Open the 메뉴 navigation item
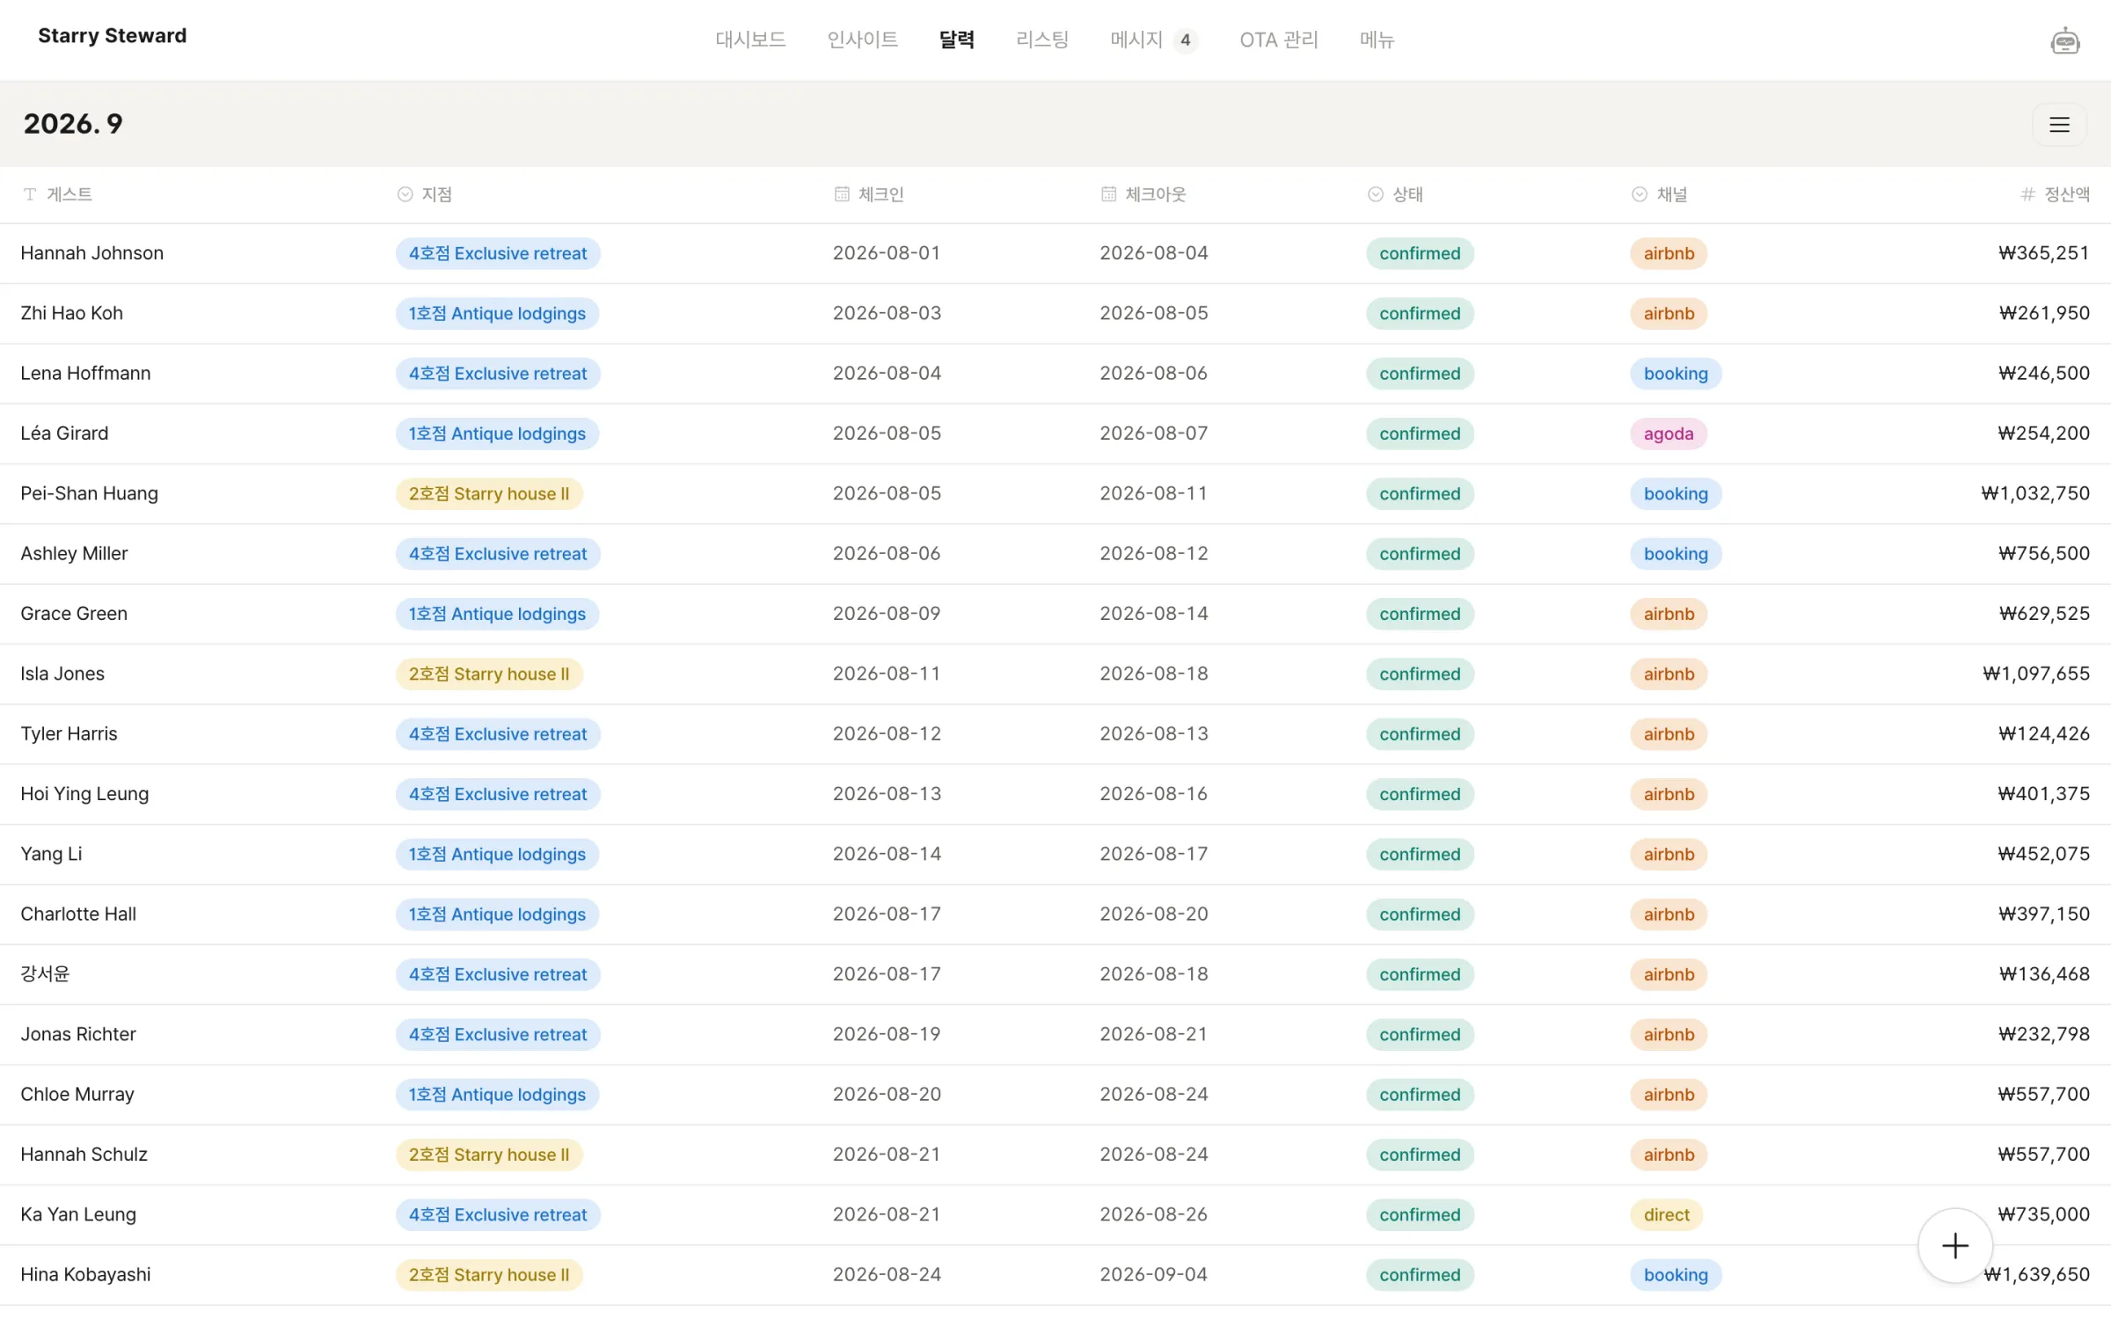 click(1377, 40)
